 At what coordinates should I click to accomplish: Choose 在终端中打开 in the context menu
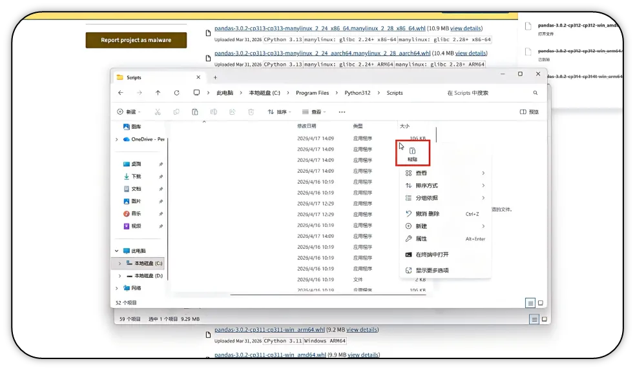pos(445,255)
